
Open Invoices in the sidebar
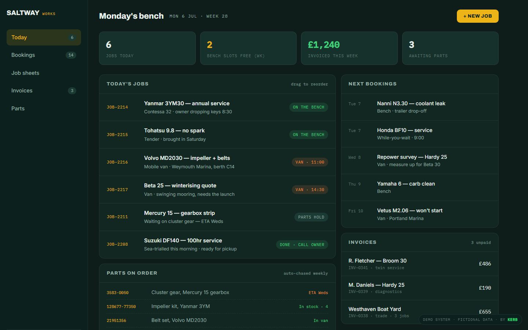(x=44, y=91)
